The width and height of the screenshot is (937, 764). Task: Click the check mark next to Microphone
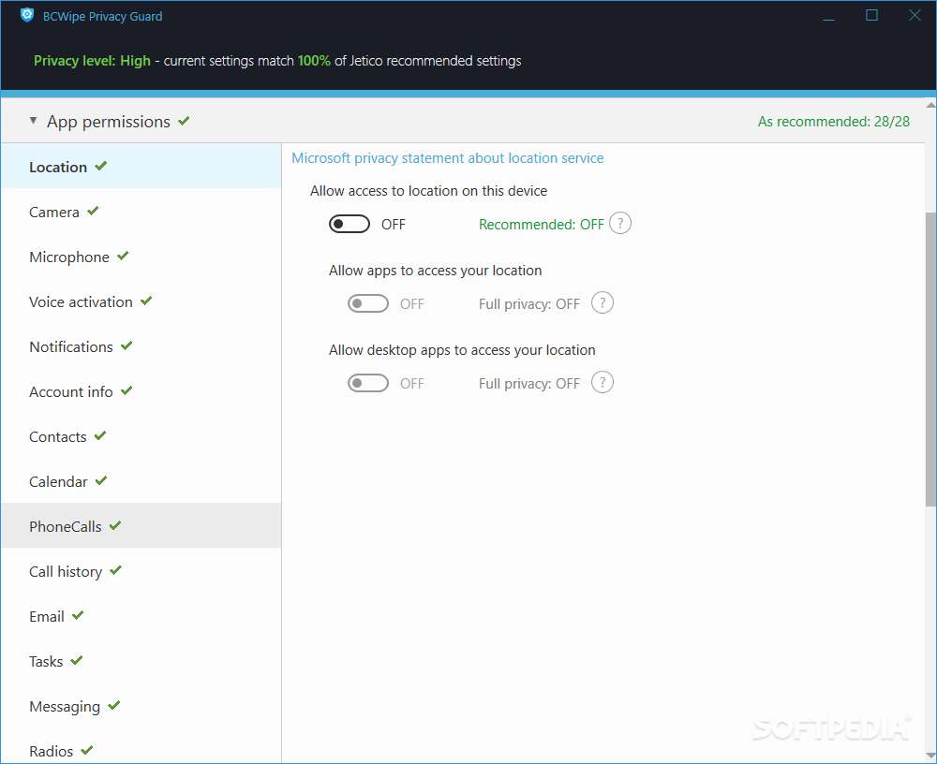123,256
